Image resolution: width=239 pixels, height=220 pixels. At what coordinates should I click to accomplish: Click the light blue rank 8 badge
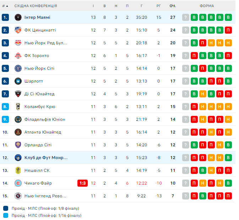pos(5,107)
